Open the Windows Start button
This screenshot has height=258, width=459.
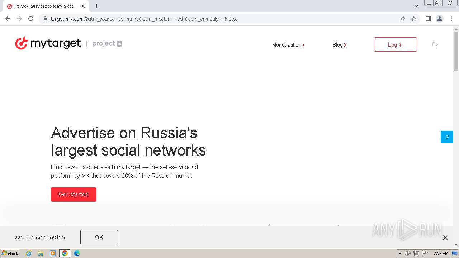click(x=10, y=253)
